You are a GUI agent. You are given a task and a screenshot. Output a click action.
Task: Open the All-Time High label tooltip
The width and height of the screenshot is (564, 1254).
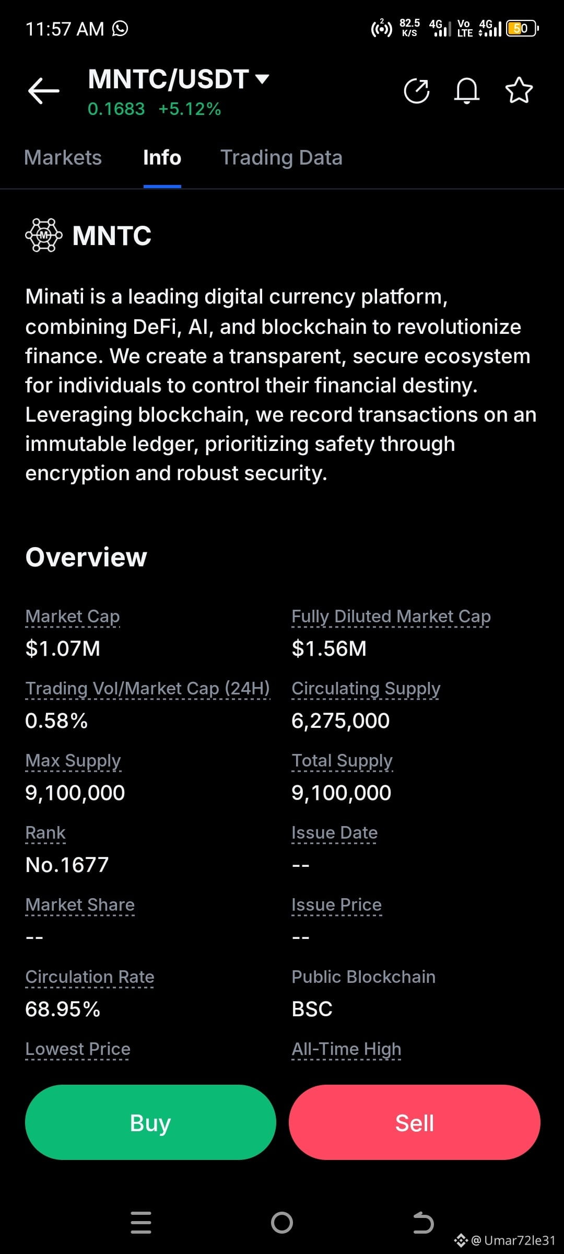coord(347,1049)
